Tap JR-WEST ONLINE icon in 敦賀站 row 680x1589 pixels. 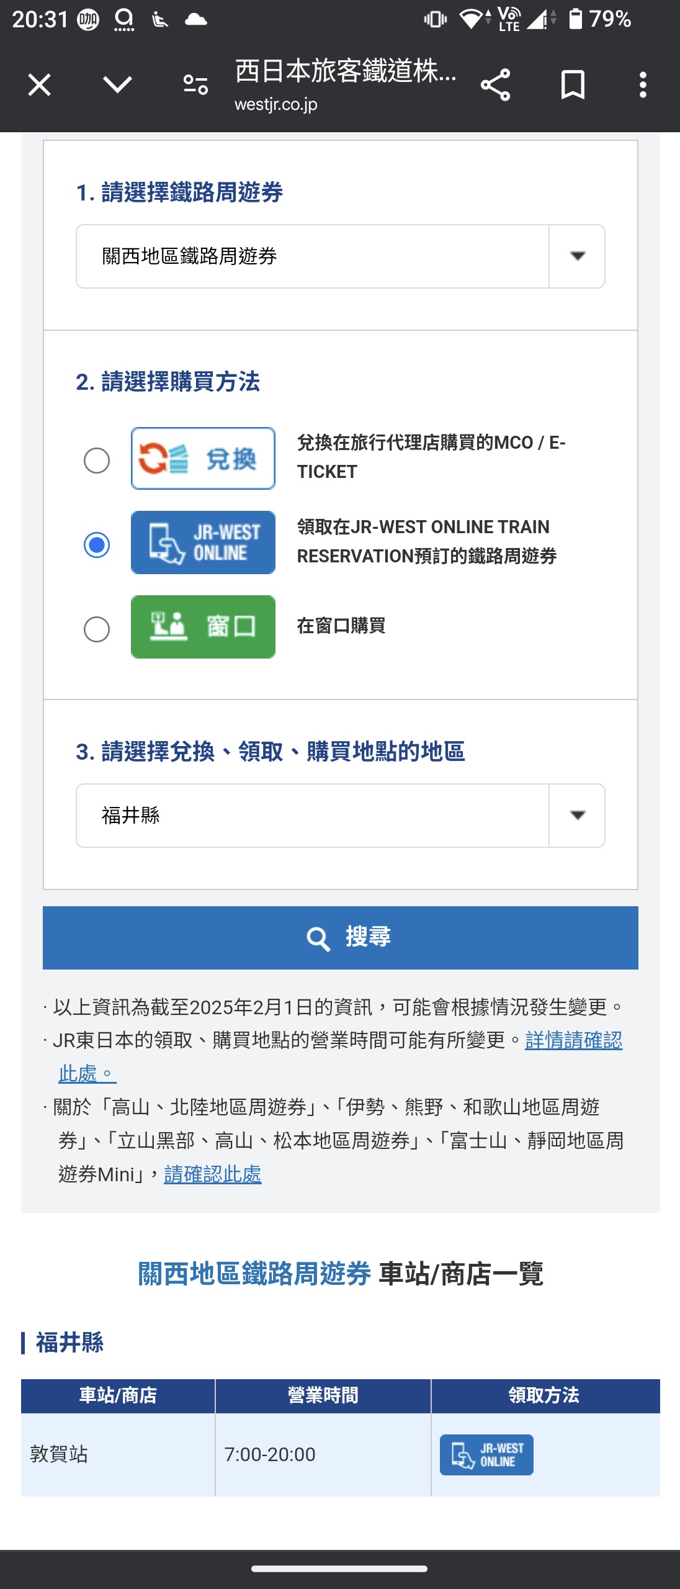pyautogui.click(x=486, y=1455)
